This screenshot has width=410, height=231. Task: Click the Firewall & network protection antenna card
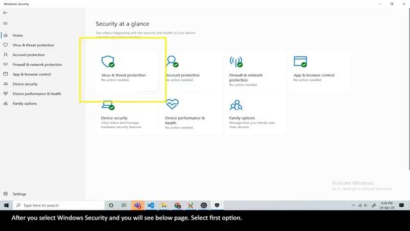point(255,71)
